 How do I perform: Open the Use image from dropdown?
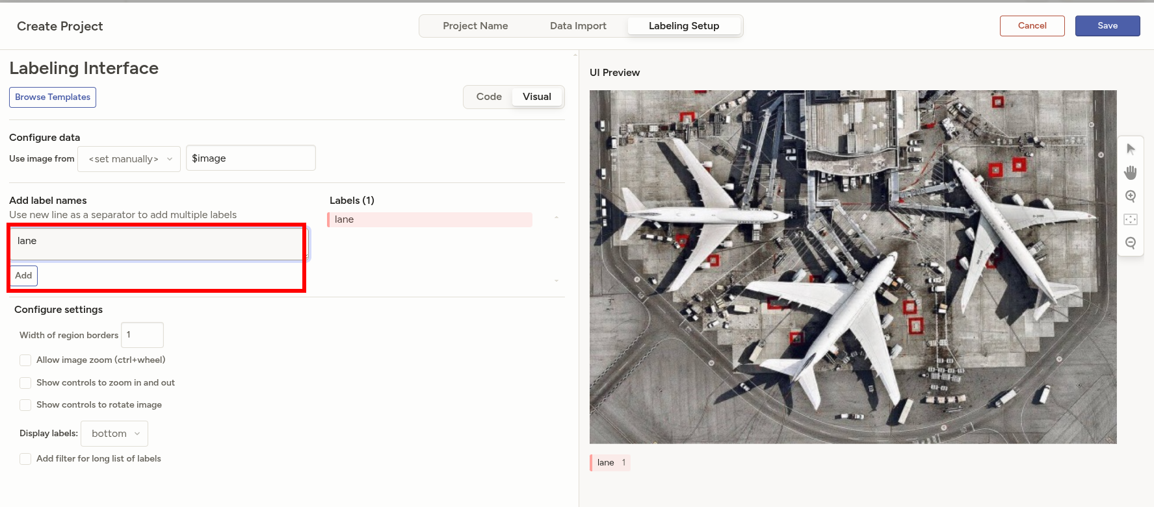[129, 159]
